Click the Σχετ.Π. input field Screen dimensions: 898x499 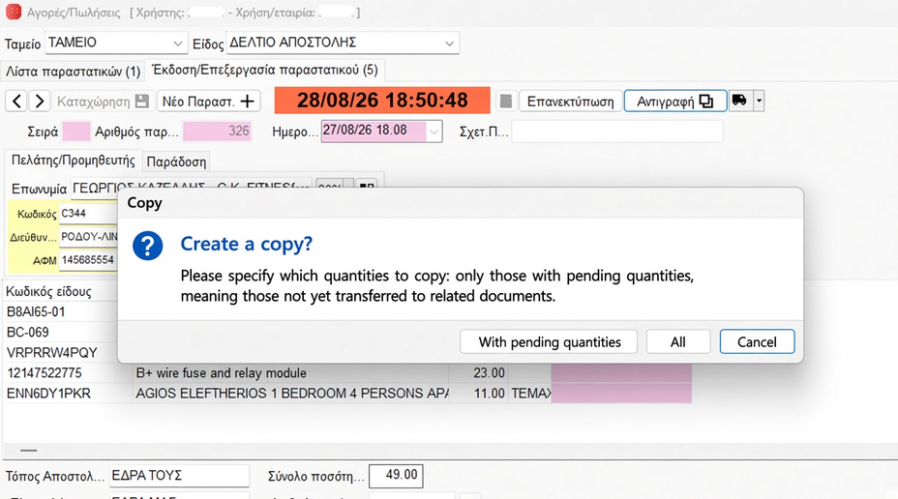pyautogui.click(x=616, y=132)
